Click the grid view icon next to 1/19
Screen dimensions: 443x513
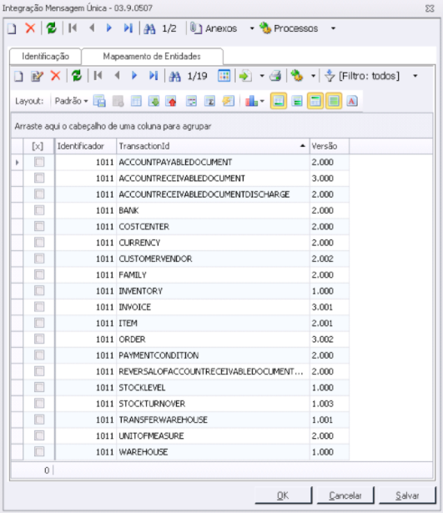click(224, 76)
